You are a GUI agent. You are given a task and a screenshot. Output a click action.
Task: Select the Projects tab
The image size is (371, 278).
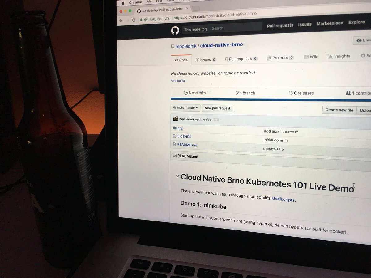[x=280, y=58]
